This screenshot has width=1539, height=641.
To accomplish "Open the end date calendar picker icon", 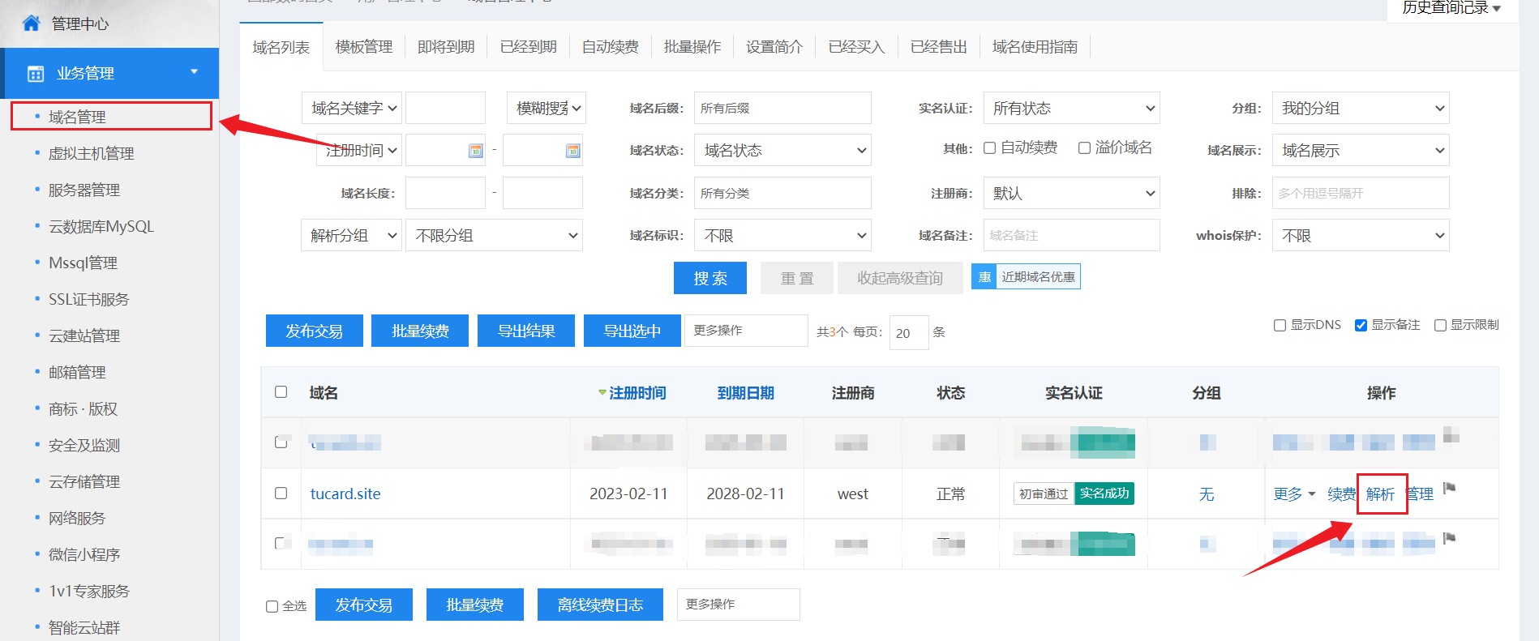I will (572, 151).
